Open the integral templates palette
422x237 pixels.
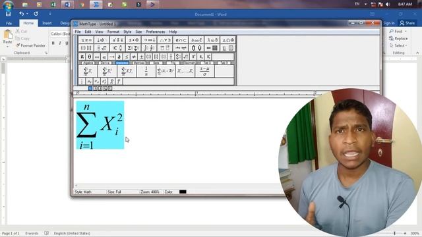click(x=149, y=48)
